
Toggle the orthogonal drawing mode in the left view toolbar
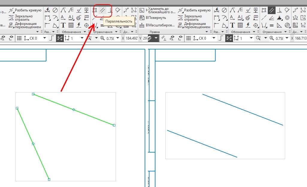52,38
